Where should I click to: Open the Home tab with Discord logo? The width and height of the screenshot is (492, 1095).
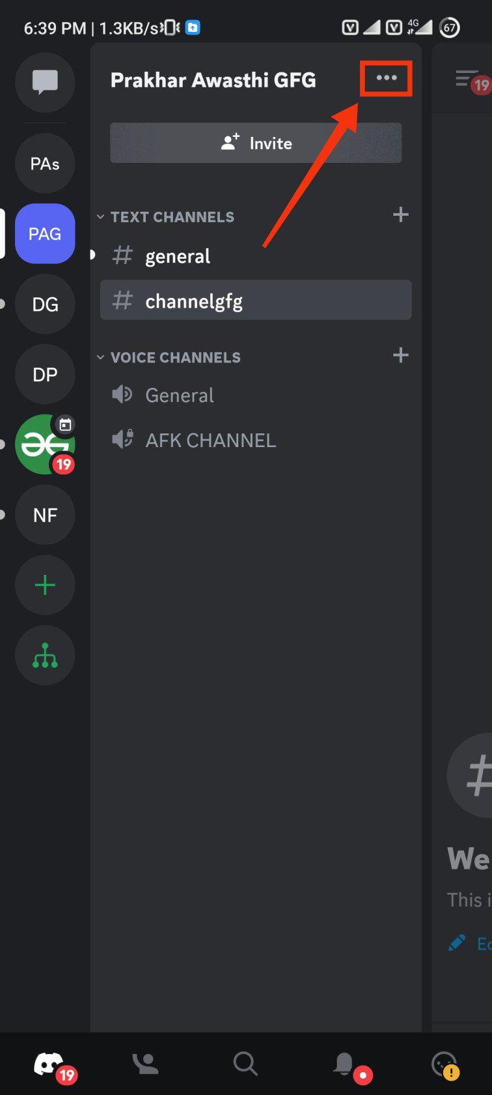[x=49, y=1064]
